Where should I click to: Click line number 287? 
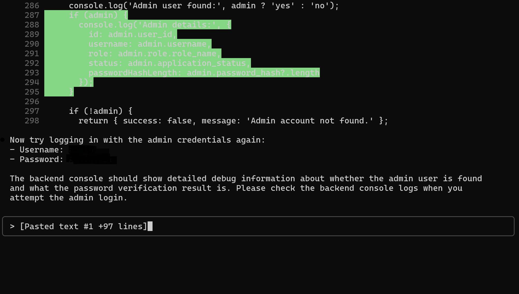32,15
